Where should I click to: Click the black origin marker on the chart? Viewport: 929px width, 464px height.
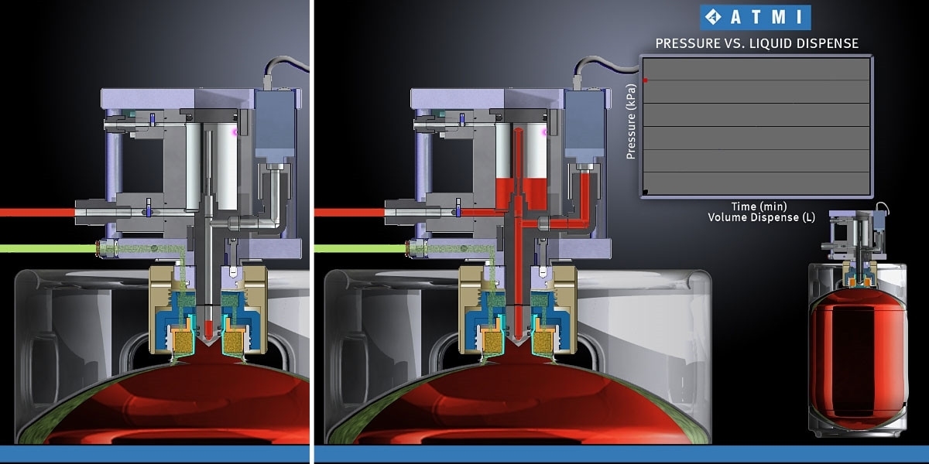point(645,192)
